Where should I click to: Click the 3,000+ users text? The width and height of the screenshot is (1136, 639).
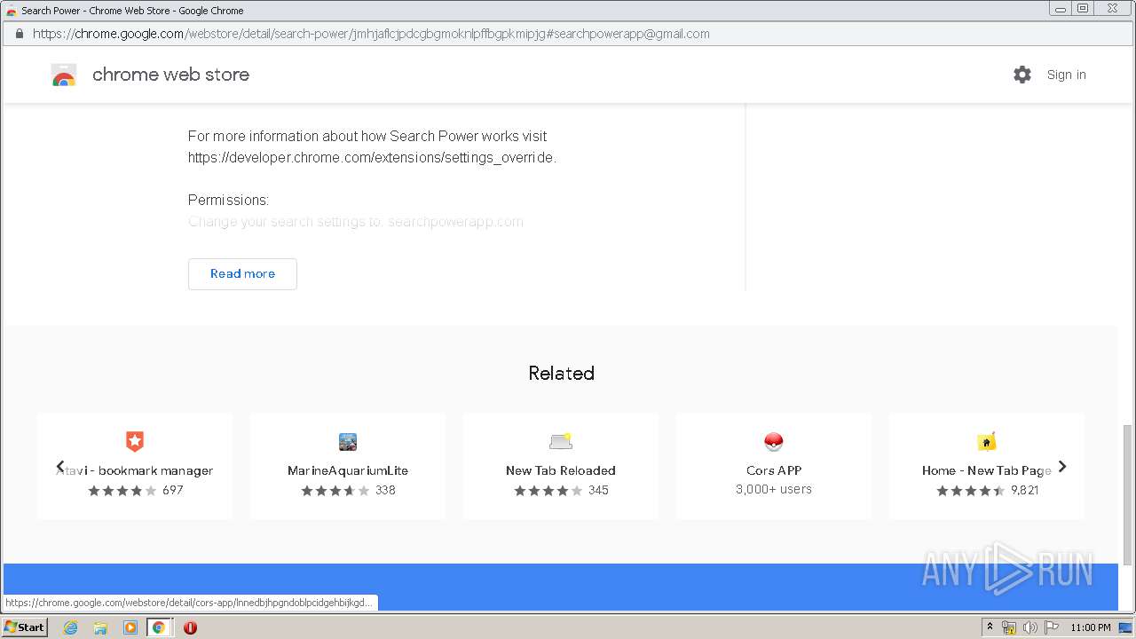[x=774, y=489]
